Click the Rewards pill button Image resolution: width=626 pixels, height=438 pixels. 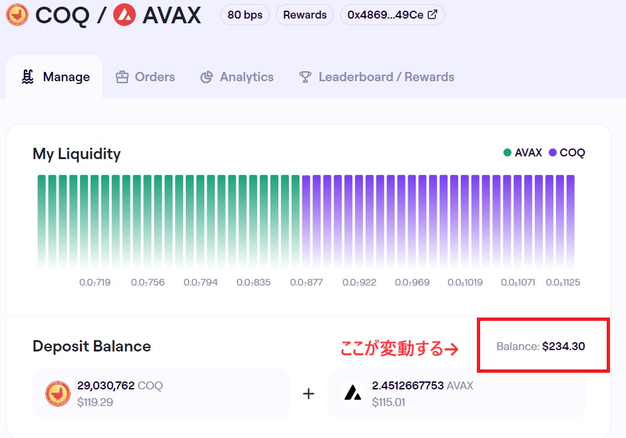304,15
